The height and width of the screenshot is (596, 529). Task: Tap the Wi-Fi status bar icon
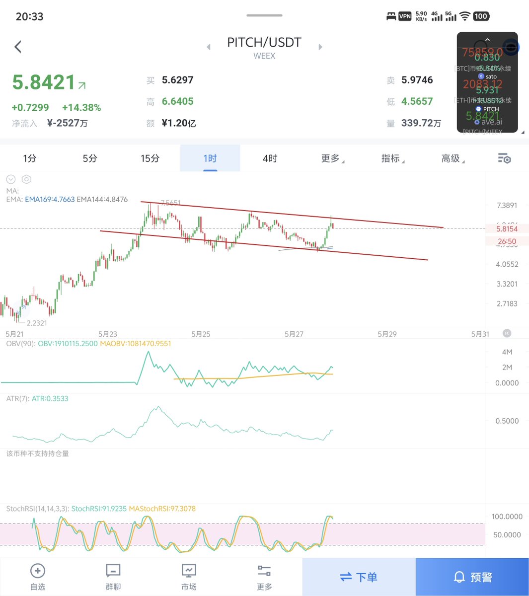pos(464,16)
